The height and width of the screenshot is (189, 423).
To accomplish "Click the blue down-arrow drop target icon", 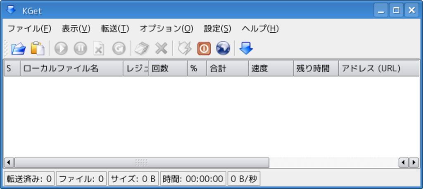I will [246, 49].
